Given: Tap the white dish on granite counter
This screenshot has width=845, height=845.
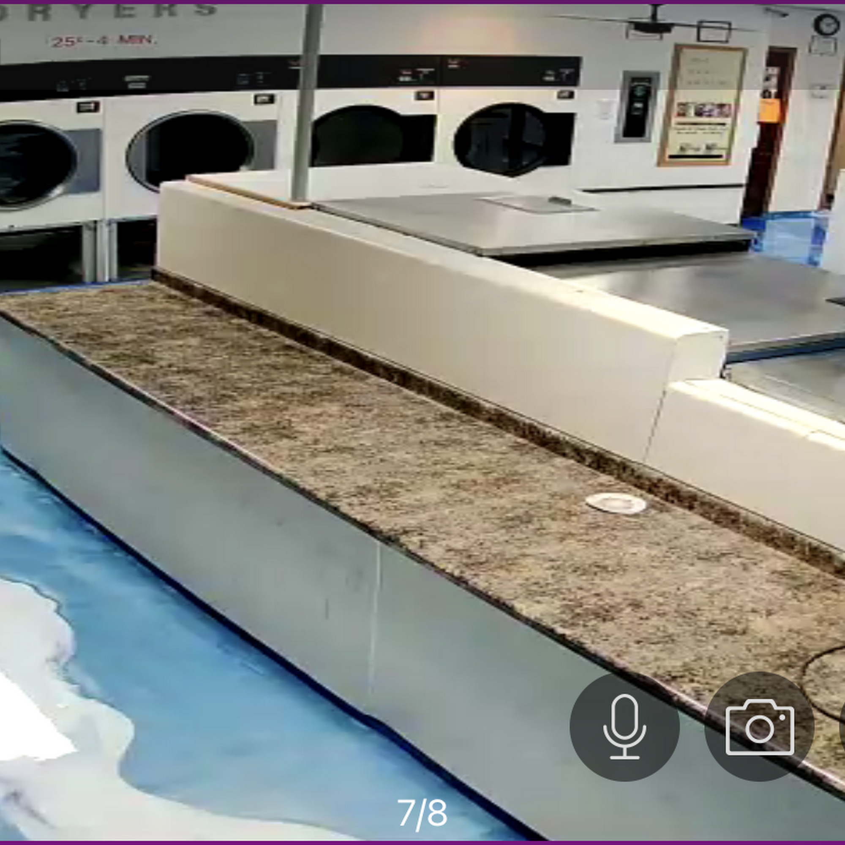Looking at the screenshot, I should point(616,502).
